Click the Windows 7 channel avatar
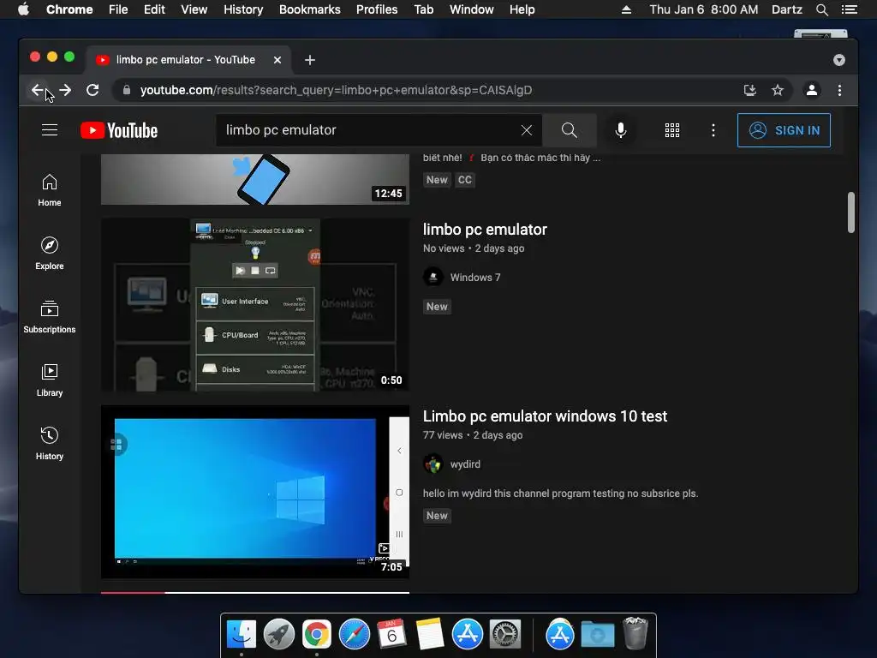877x658 pixels. pos(433,277)
